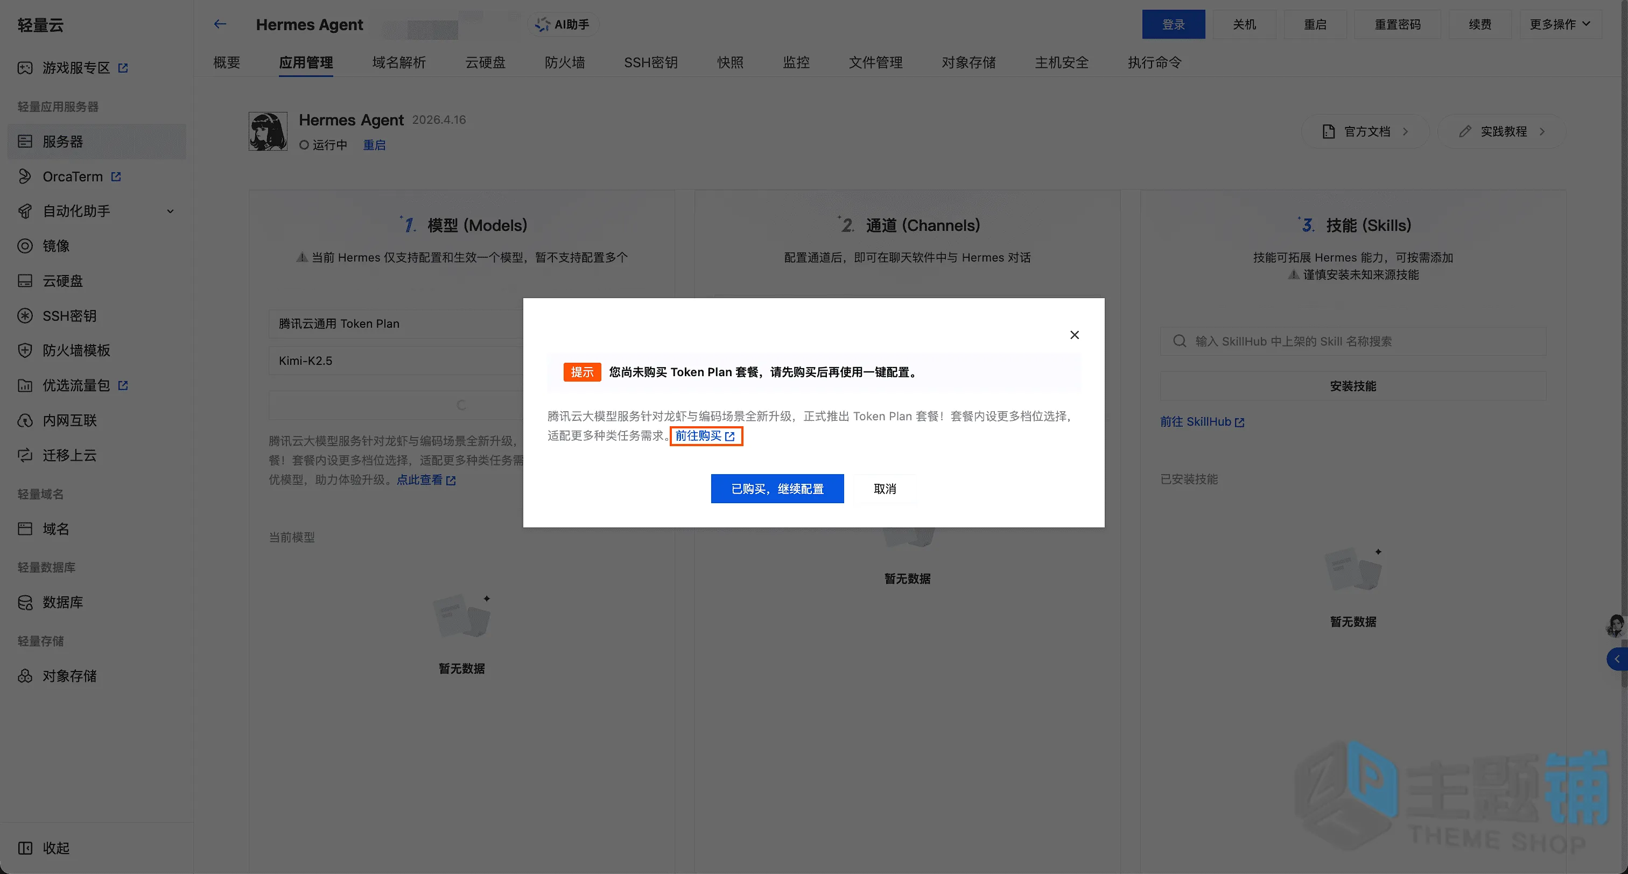
Task: Click the 服务器 sidebar icon
Action: pos(25,141)
